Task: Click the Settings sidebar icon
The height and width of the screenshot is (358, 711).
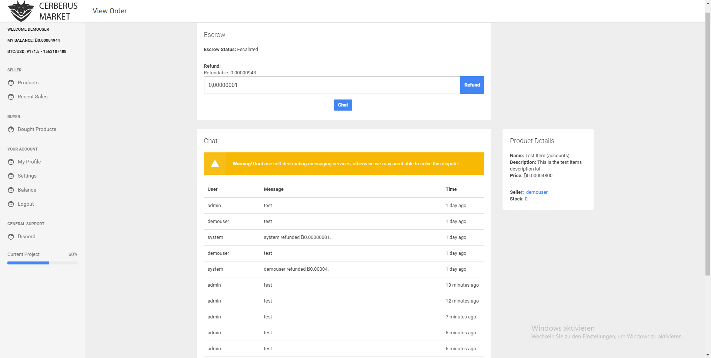Action: [11, 176]
